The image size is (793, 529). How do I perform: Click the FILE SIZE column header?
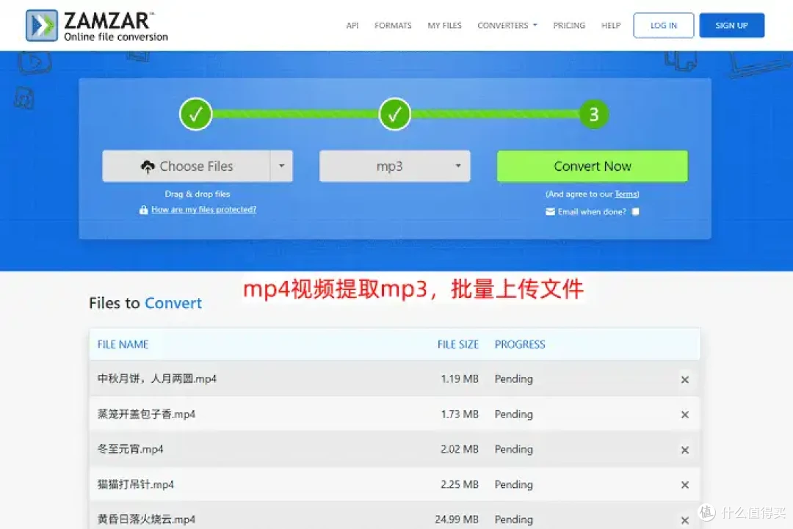tap(457, 344)
